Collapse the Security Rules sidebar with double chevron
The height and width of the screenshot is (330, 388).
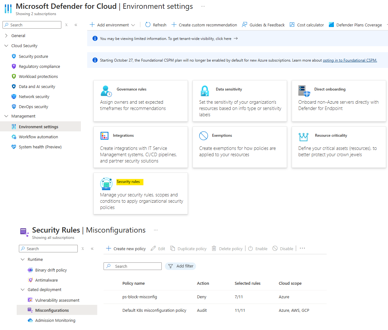coord(92,249)
